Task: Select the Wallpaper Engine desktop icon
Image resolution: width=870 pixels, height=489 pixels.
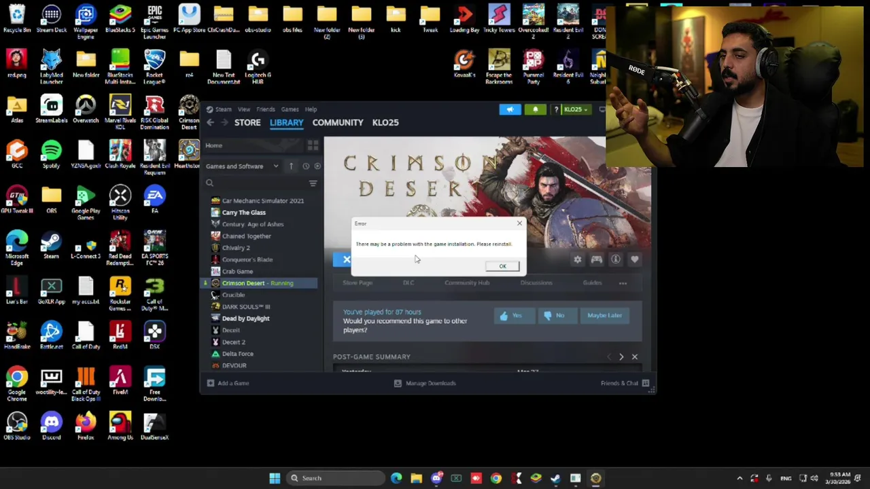Action: coord(86,22)
